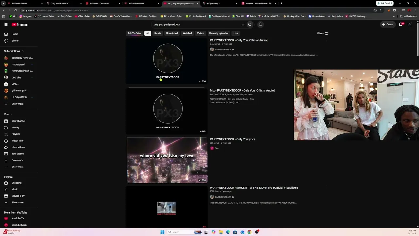Viewport: 419px width, 236px height.
Task: Open the Mix - PARTYNEXTDOOR - Only You title
Action: pos(242,90)
